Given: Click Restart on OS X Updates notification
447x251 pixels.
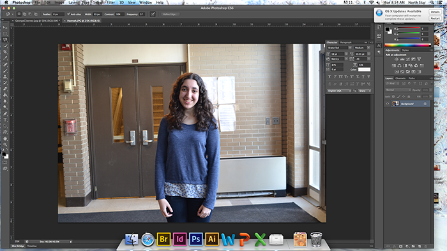Looking at the screenshot, I should coord(435,18).
